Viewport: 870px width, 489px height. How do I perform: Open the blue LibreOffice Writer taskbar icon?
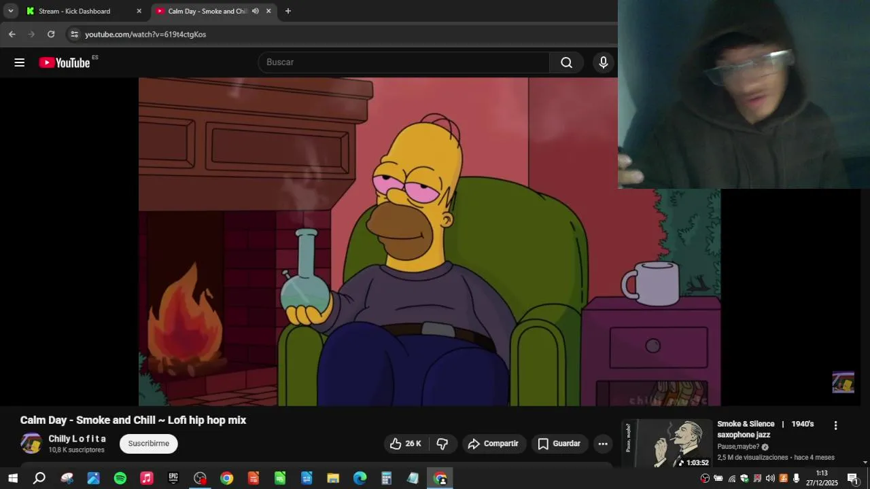pos(307,478)
